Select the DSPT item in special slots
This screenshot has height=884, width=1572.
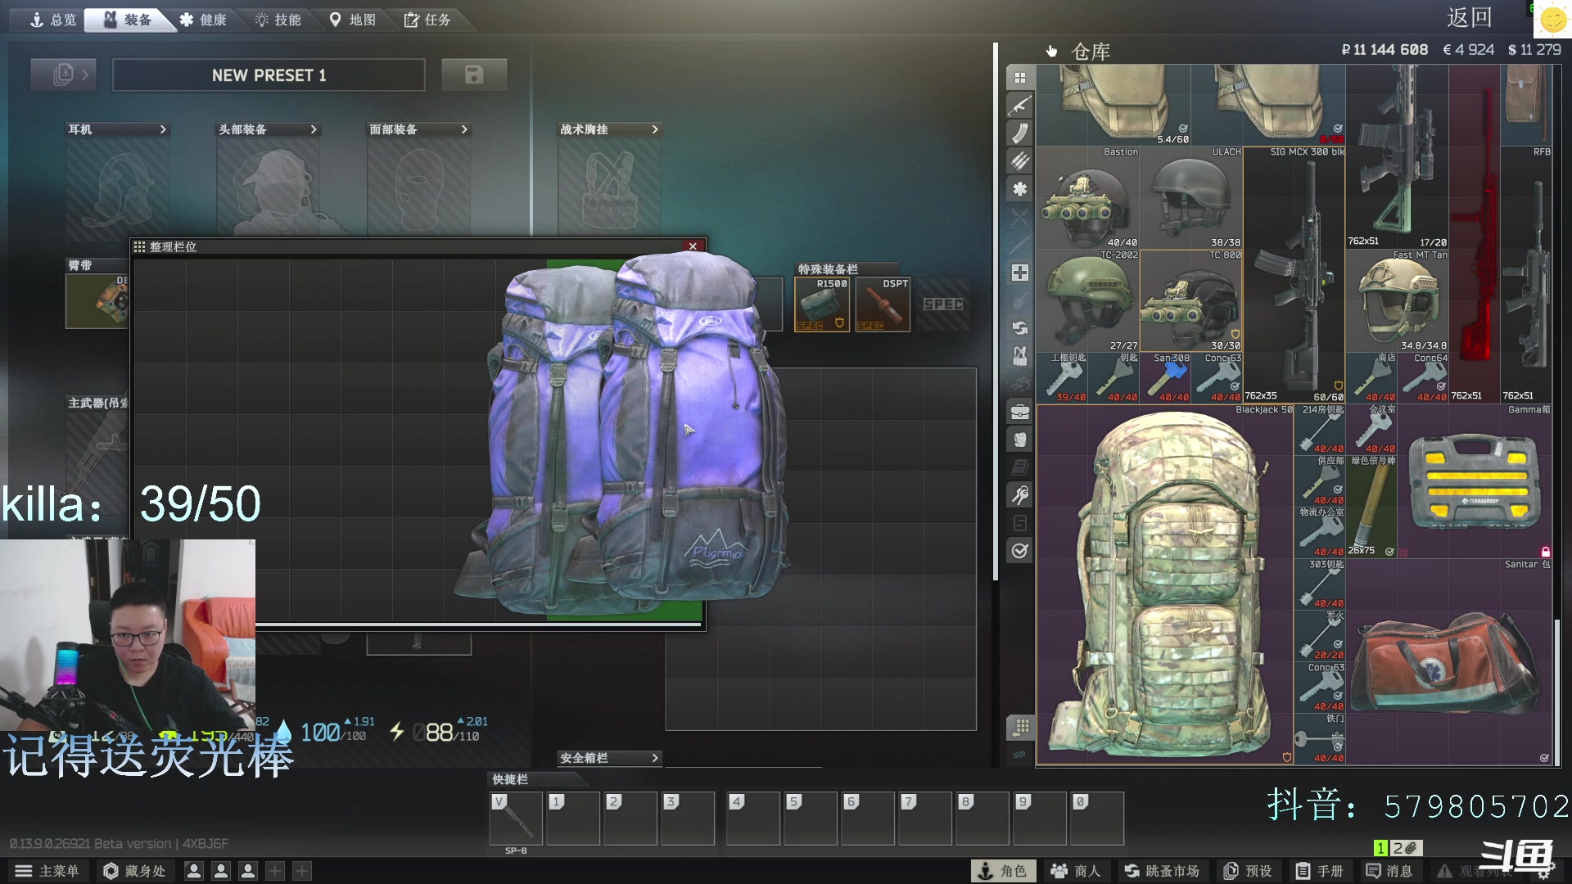point(883,304)
